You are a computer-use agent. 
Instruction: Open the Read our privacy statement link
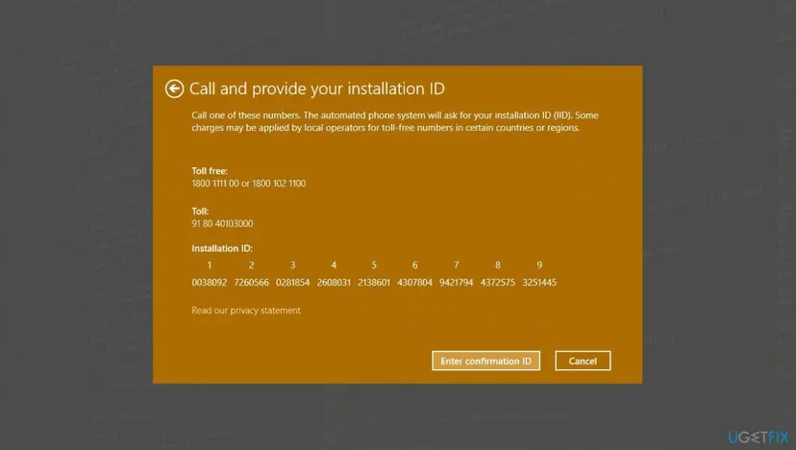(x=246, y=311)
